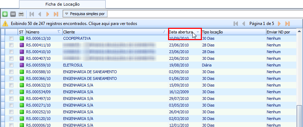
Task: Go to next page beside Página 1 de 5
Action: tap(279, 24)
